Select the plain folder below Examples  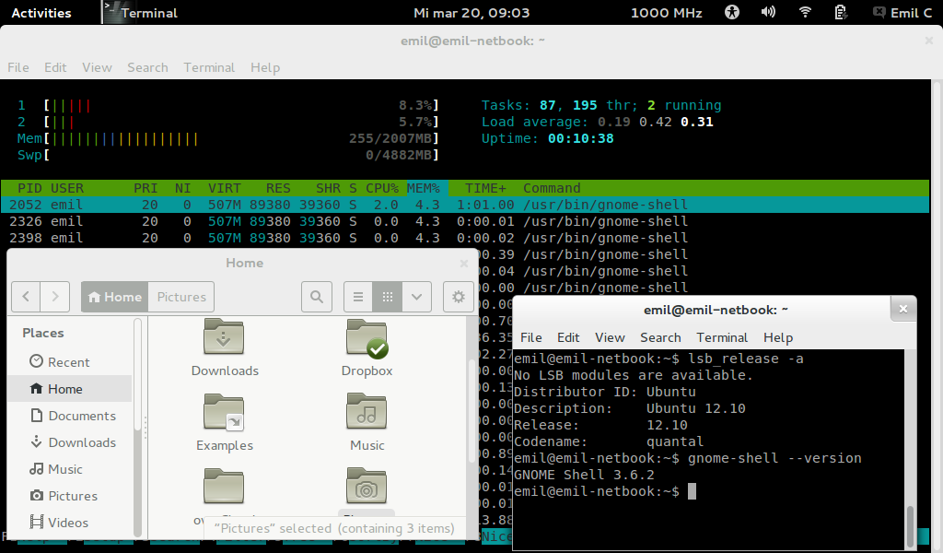(x=224, y=486)
